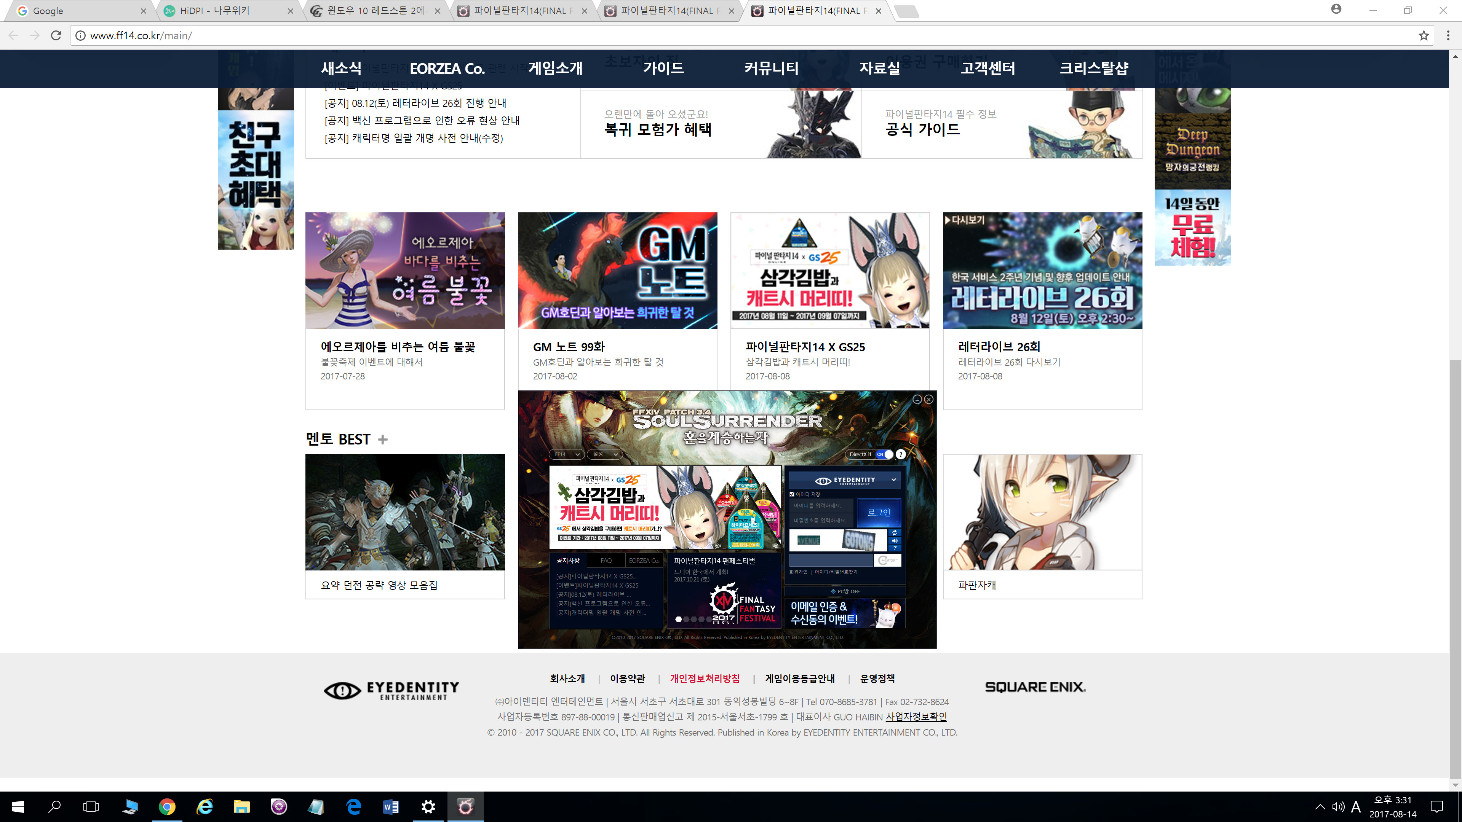Click 사업자정보확인 footer link
Screen dimensions: 1462x822
click(916, 717)
